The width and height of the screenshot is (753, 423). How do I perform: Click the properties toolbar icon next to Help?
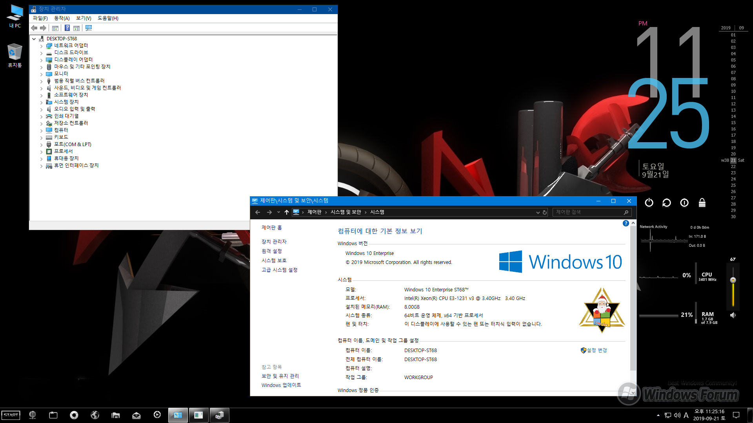pos(76,28)
